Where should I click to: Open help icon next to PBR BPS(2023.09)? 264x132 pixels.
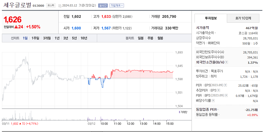[x=226, y=96]
